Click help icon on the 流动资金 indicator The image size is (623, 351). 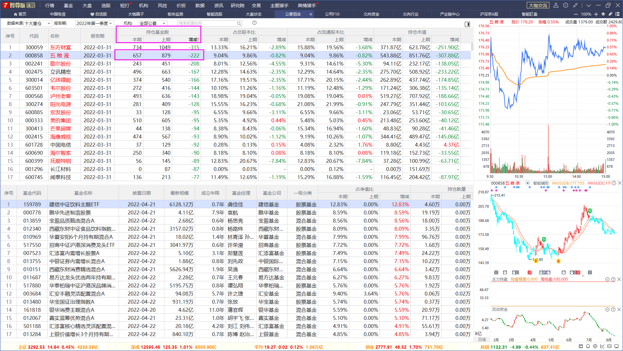coord(613,309)
